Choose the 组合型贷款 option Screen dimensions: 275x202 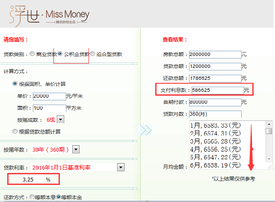(x=93, y=54)
